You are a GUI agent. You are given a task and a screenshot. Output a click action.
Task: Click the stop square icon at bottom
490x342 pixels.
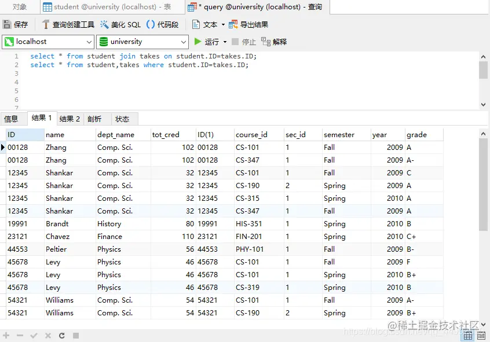[x=76, y=336]
